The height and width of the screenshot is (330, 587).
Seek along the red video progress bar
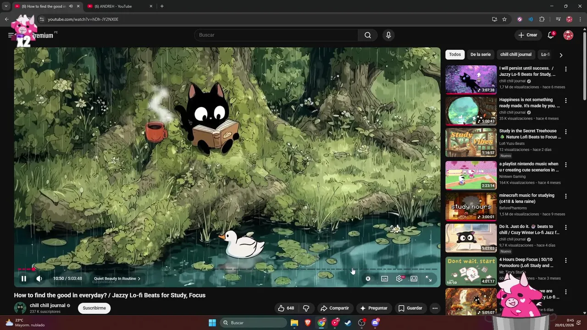[x=227, y=269]
